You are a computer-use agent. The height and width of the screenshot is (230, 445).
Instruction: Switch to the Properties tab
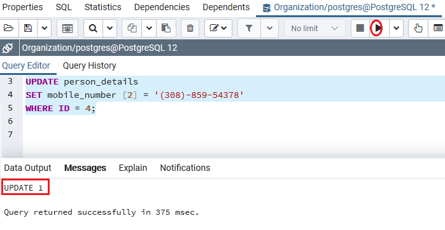click(22, 7)
